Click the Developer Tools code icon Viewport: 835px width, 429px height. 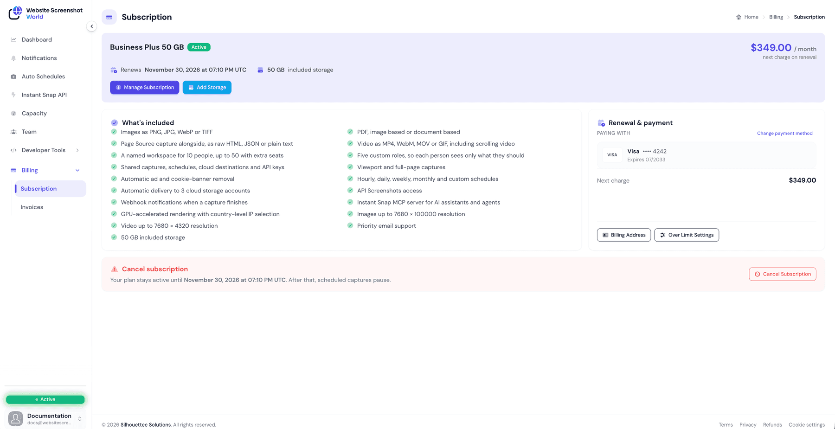click(13, 150)
